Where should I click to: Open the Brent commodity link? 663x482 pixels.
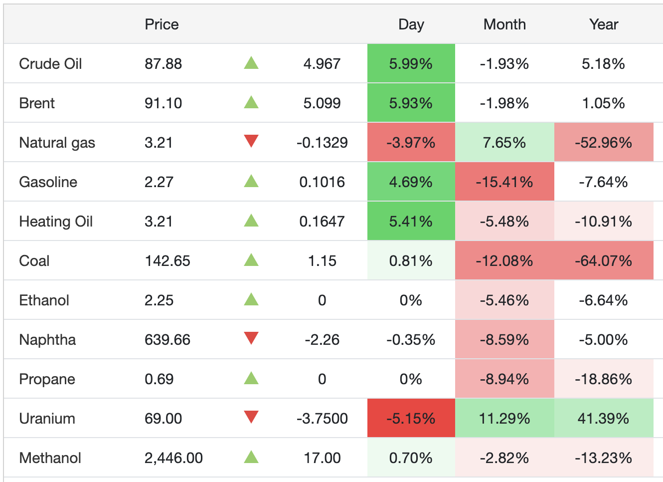coord(37,103)
